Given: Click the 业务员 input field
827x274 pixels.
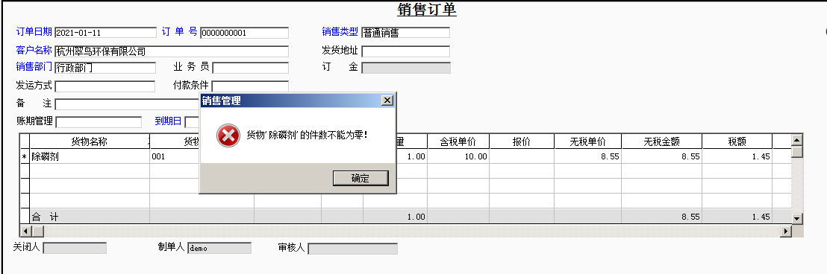Looking at the screenshot, I should [251, 68].
